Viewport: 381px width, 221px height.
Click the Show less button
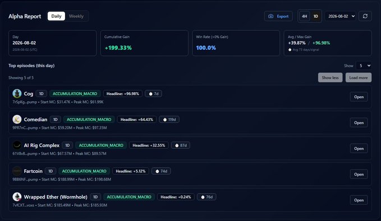[x=330, y=78]
